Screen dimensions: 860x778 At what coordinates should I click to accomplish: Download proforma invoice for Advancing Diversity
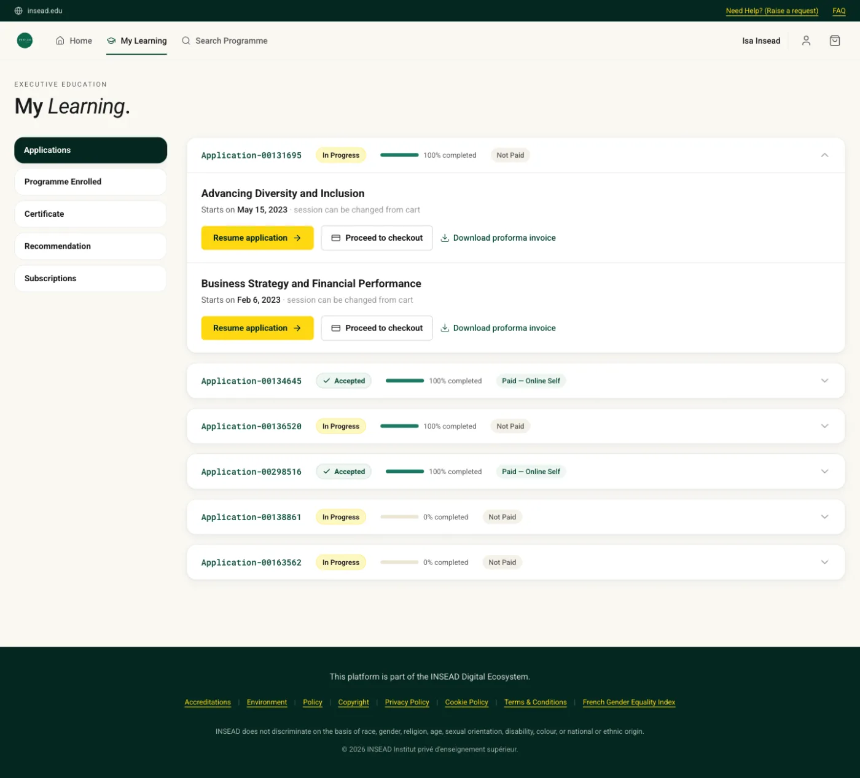point(498,238)
